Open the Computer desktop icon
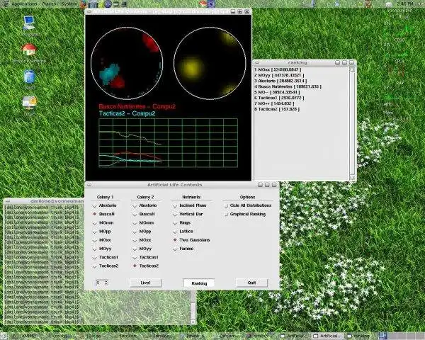This screenshot has height=340, width=425. tap(29, 26)
